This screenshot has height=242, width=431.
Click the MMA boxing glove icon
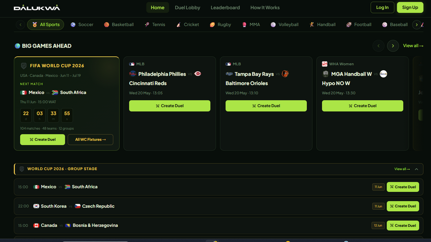click(244, 25)
